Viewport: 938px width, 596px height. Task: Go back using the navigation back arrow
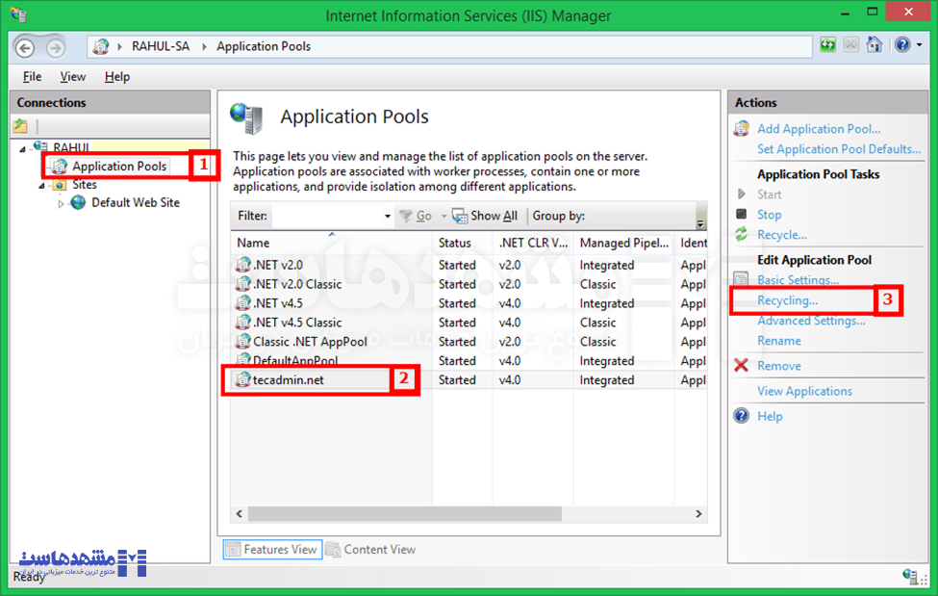(24, 47)
